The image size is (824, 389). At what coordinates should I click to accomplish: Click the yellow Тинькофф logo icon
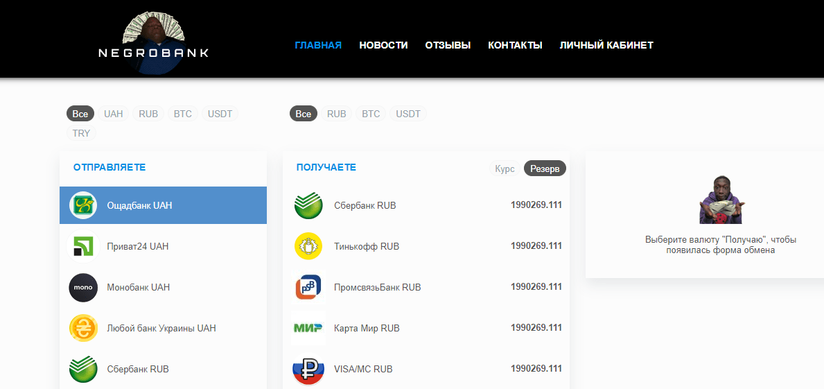click(x=308, y=246)
